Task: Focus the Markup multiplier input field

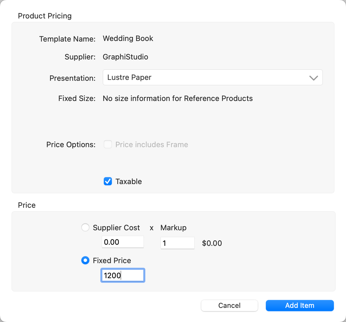Action: coord(177,243)
